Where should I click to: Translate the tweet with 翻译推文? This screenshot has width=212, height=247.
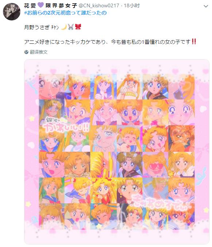pyautogui.click(x=39, y=52)
